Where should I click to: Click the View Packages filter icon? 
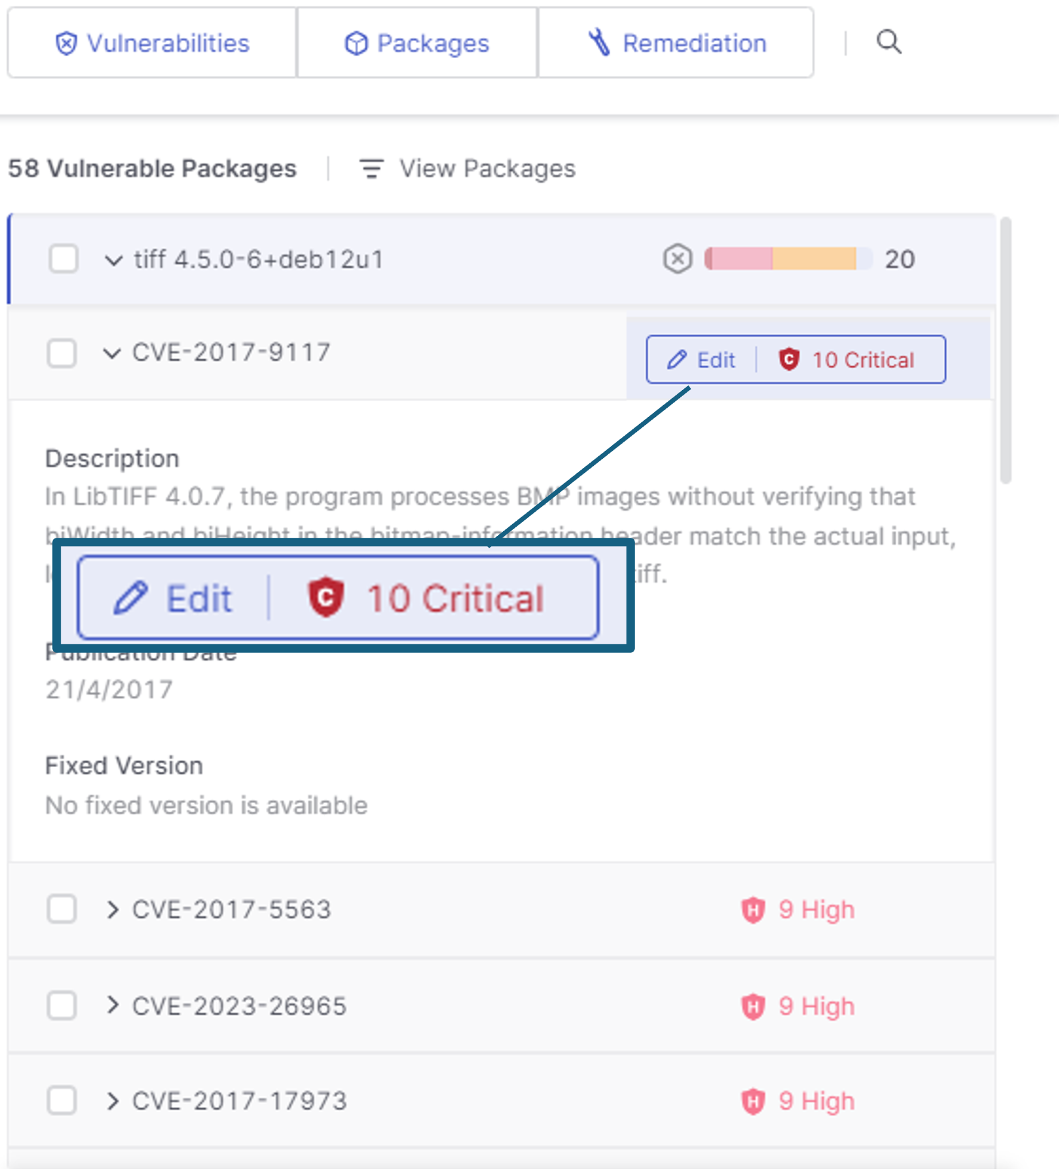[371, 169]
